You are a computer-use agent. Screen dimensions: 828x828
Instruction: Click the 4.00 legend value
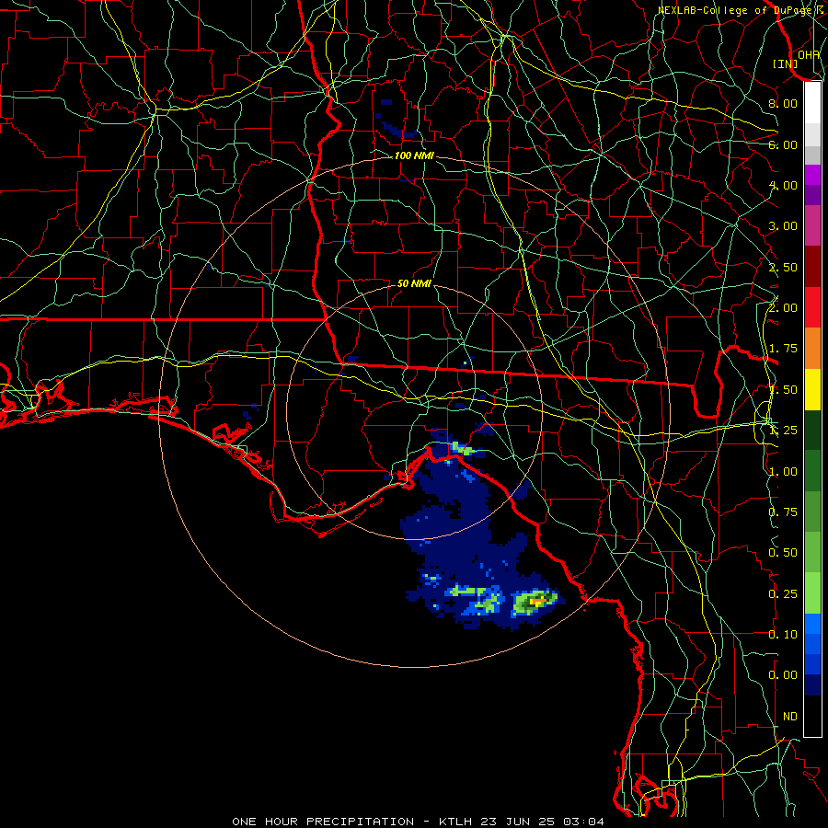[x=783, y=185]
